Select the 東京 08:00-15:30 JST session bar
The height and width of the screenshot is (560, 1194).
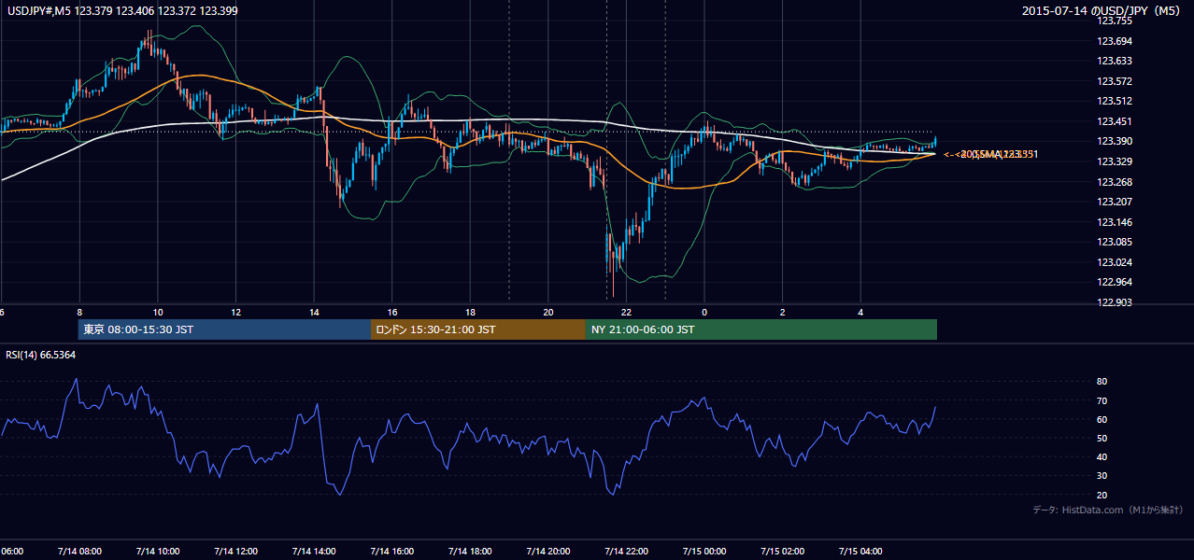224,329
